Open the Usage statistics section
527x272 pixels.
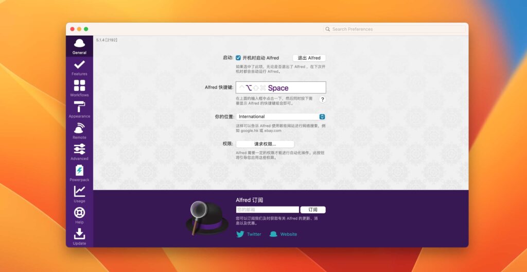click(x=79, y=195)
